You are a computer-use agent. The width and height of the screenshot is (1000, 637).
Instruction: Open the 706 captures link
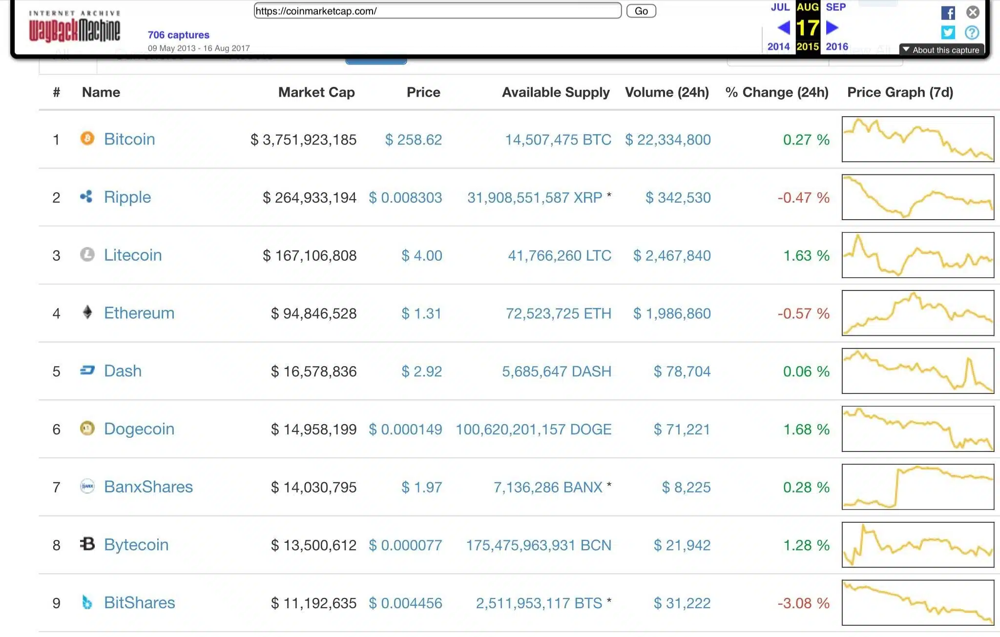coord(178,35)
